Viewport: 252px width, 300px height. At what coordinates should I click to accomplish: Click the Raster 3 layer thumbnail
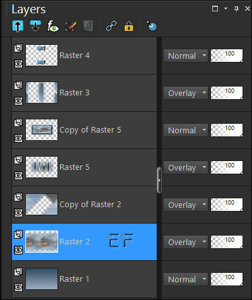coord(42,93)
